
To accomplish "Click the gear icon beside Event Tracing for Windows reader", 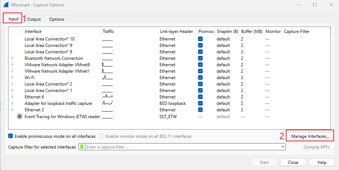I will 20,117.
